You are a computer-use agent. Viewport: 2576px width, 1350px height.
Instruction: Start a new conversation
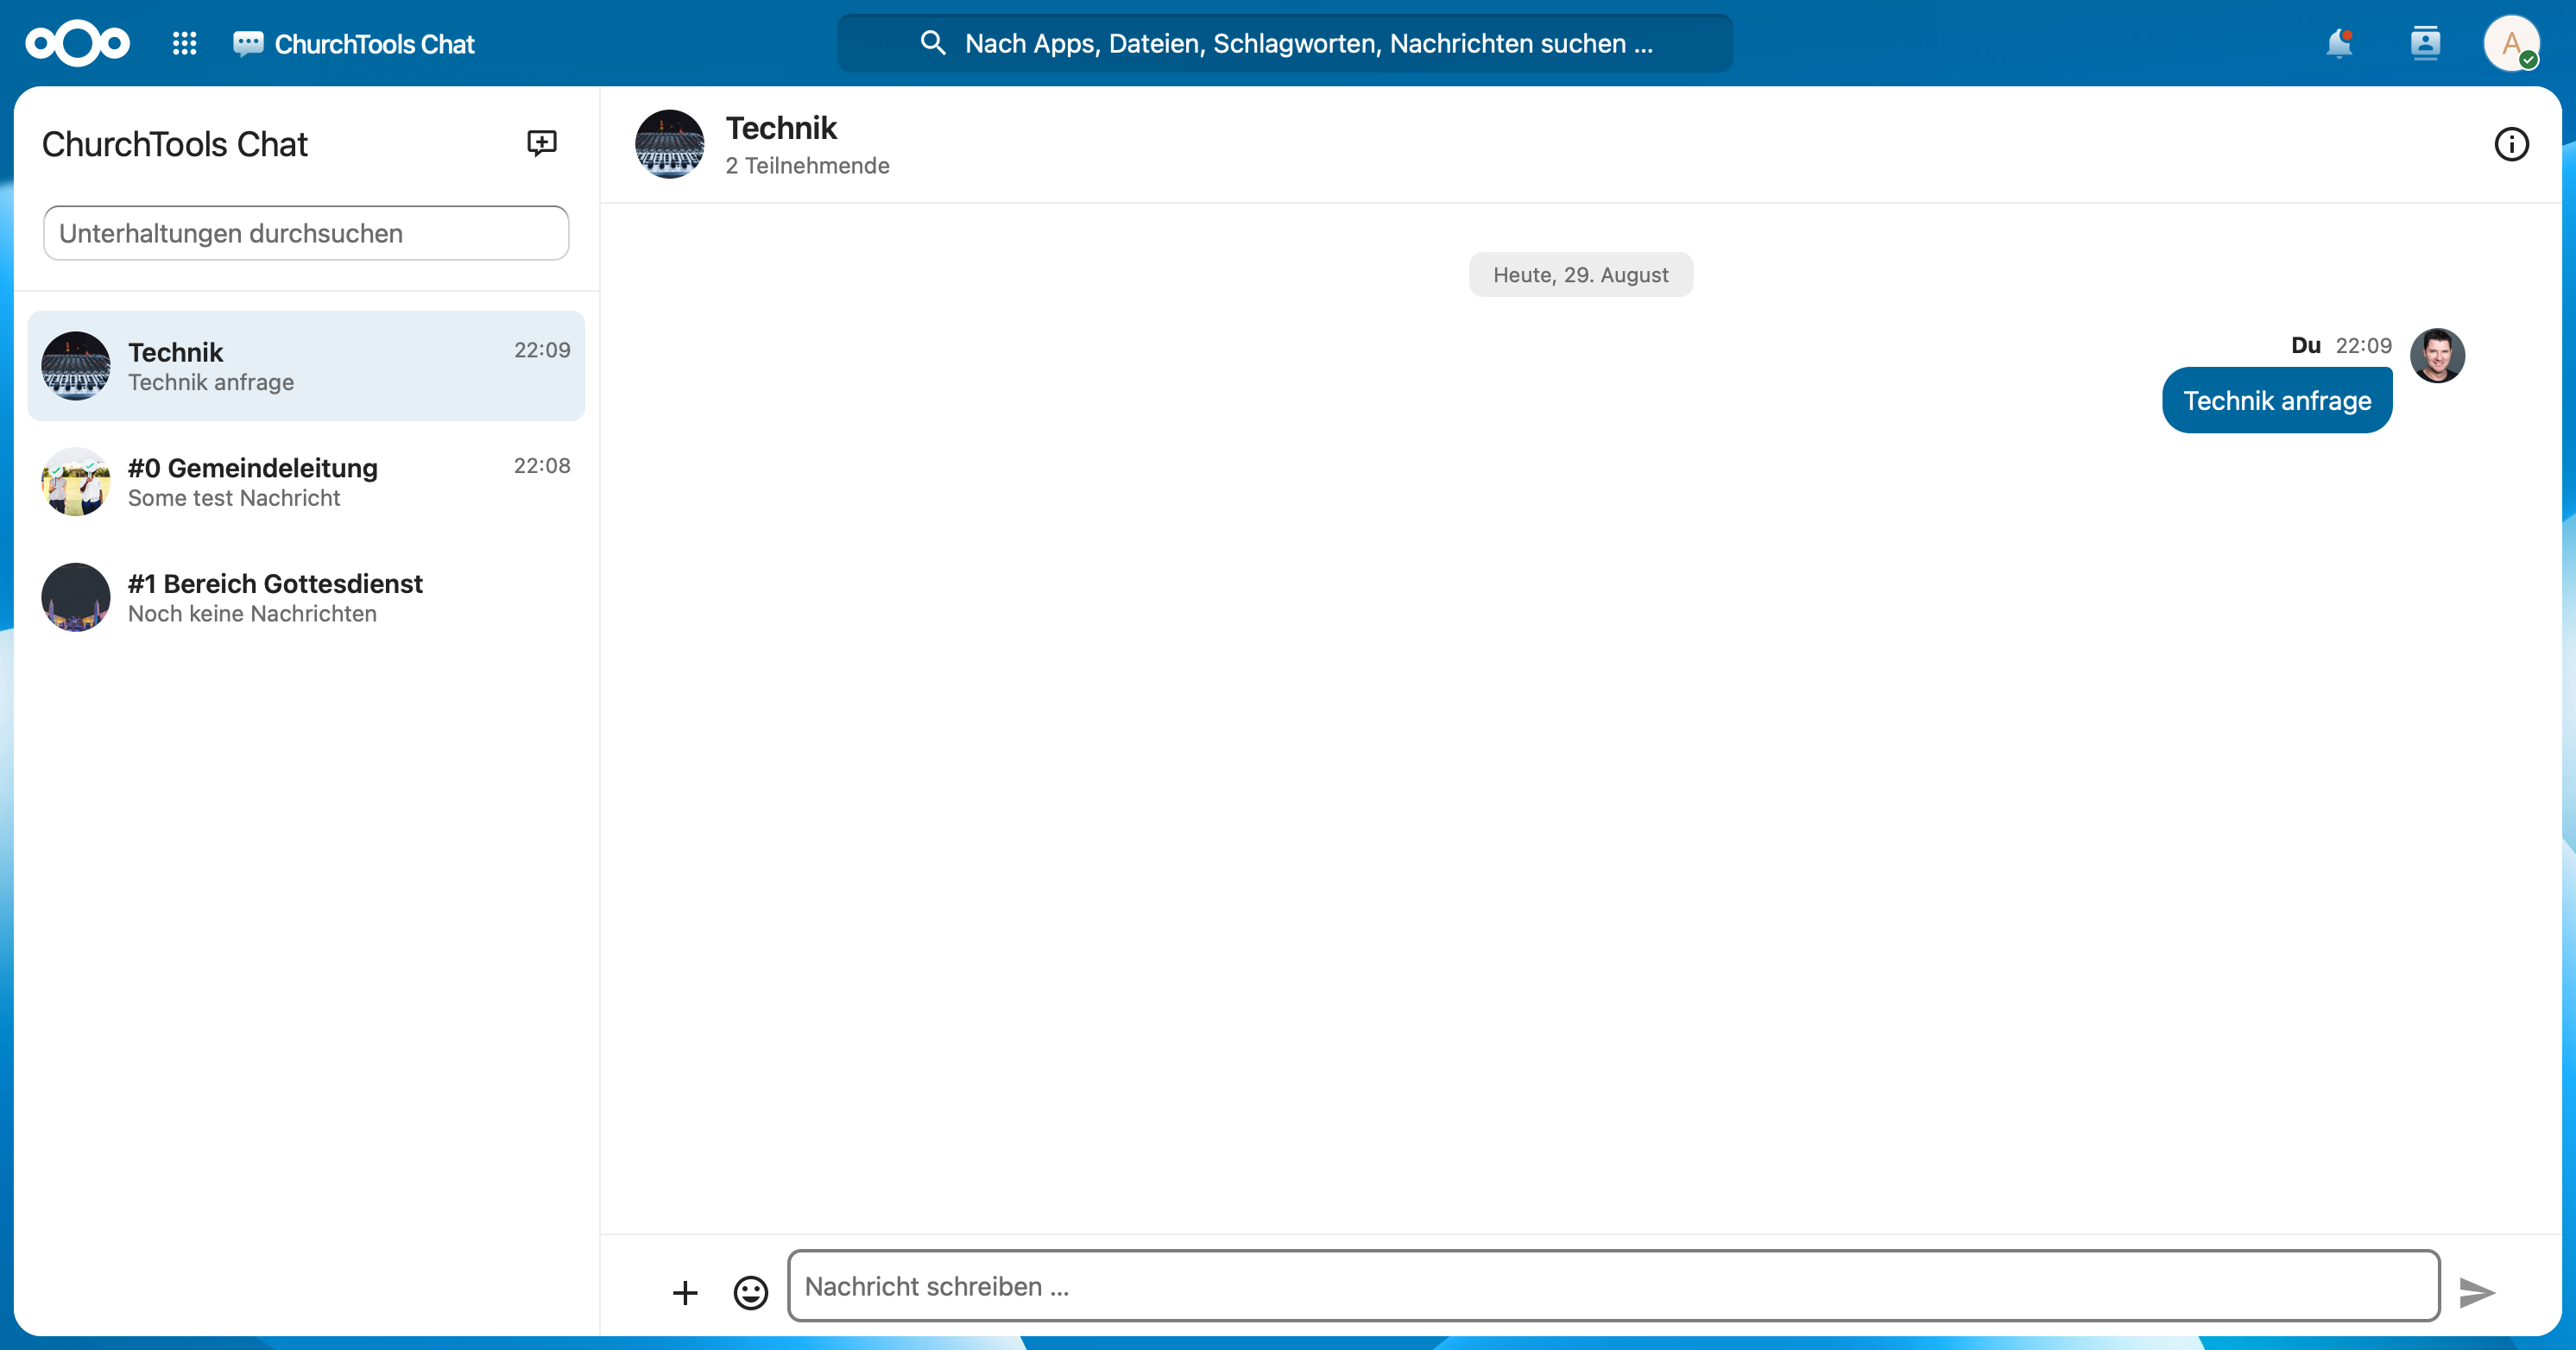point(542,143)
